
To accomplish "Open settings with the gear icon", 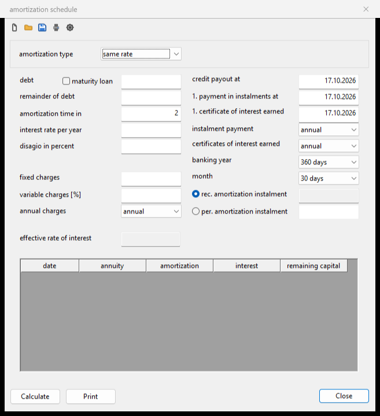I will tap(70, 28).
